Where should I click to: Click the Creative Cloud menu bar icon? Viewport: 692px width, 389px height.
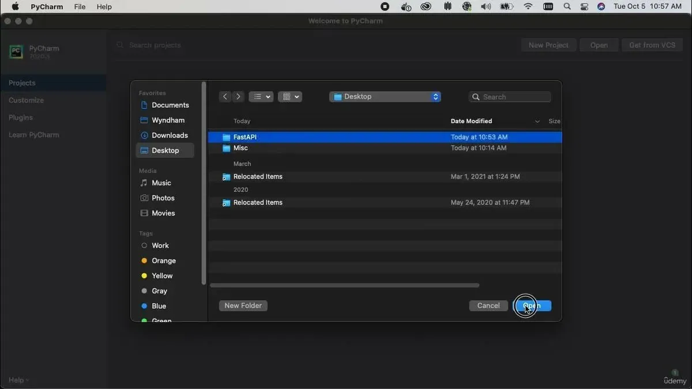426,6
